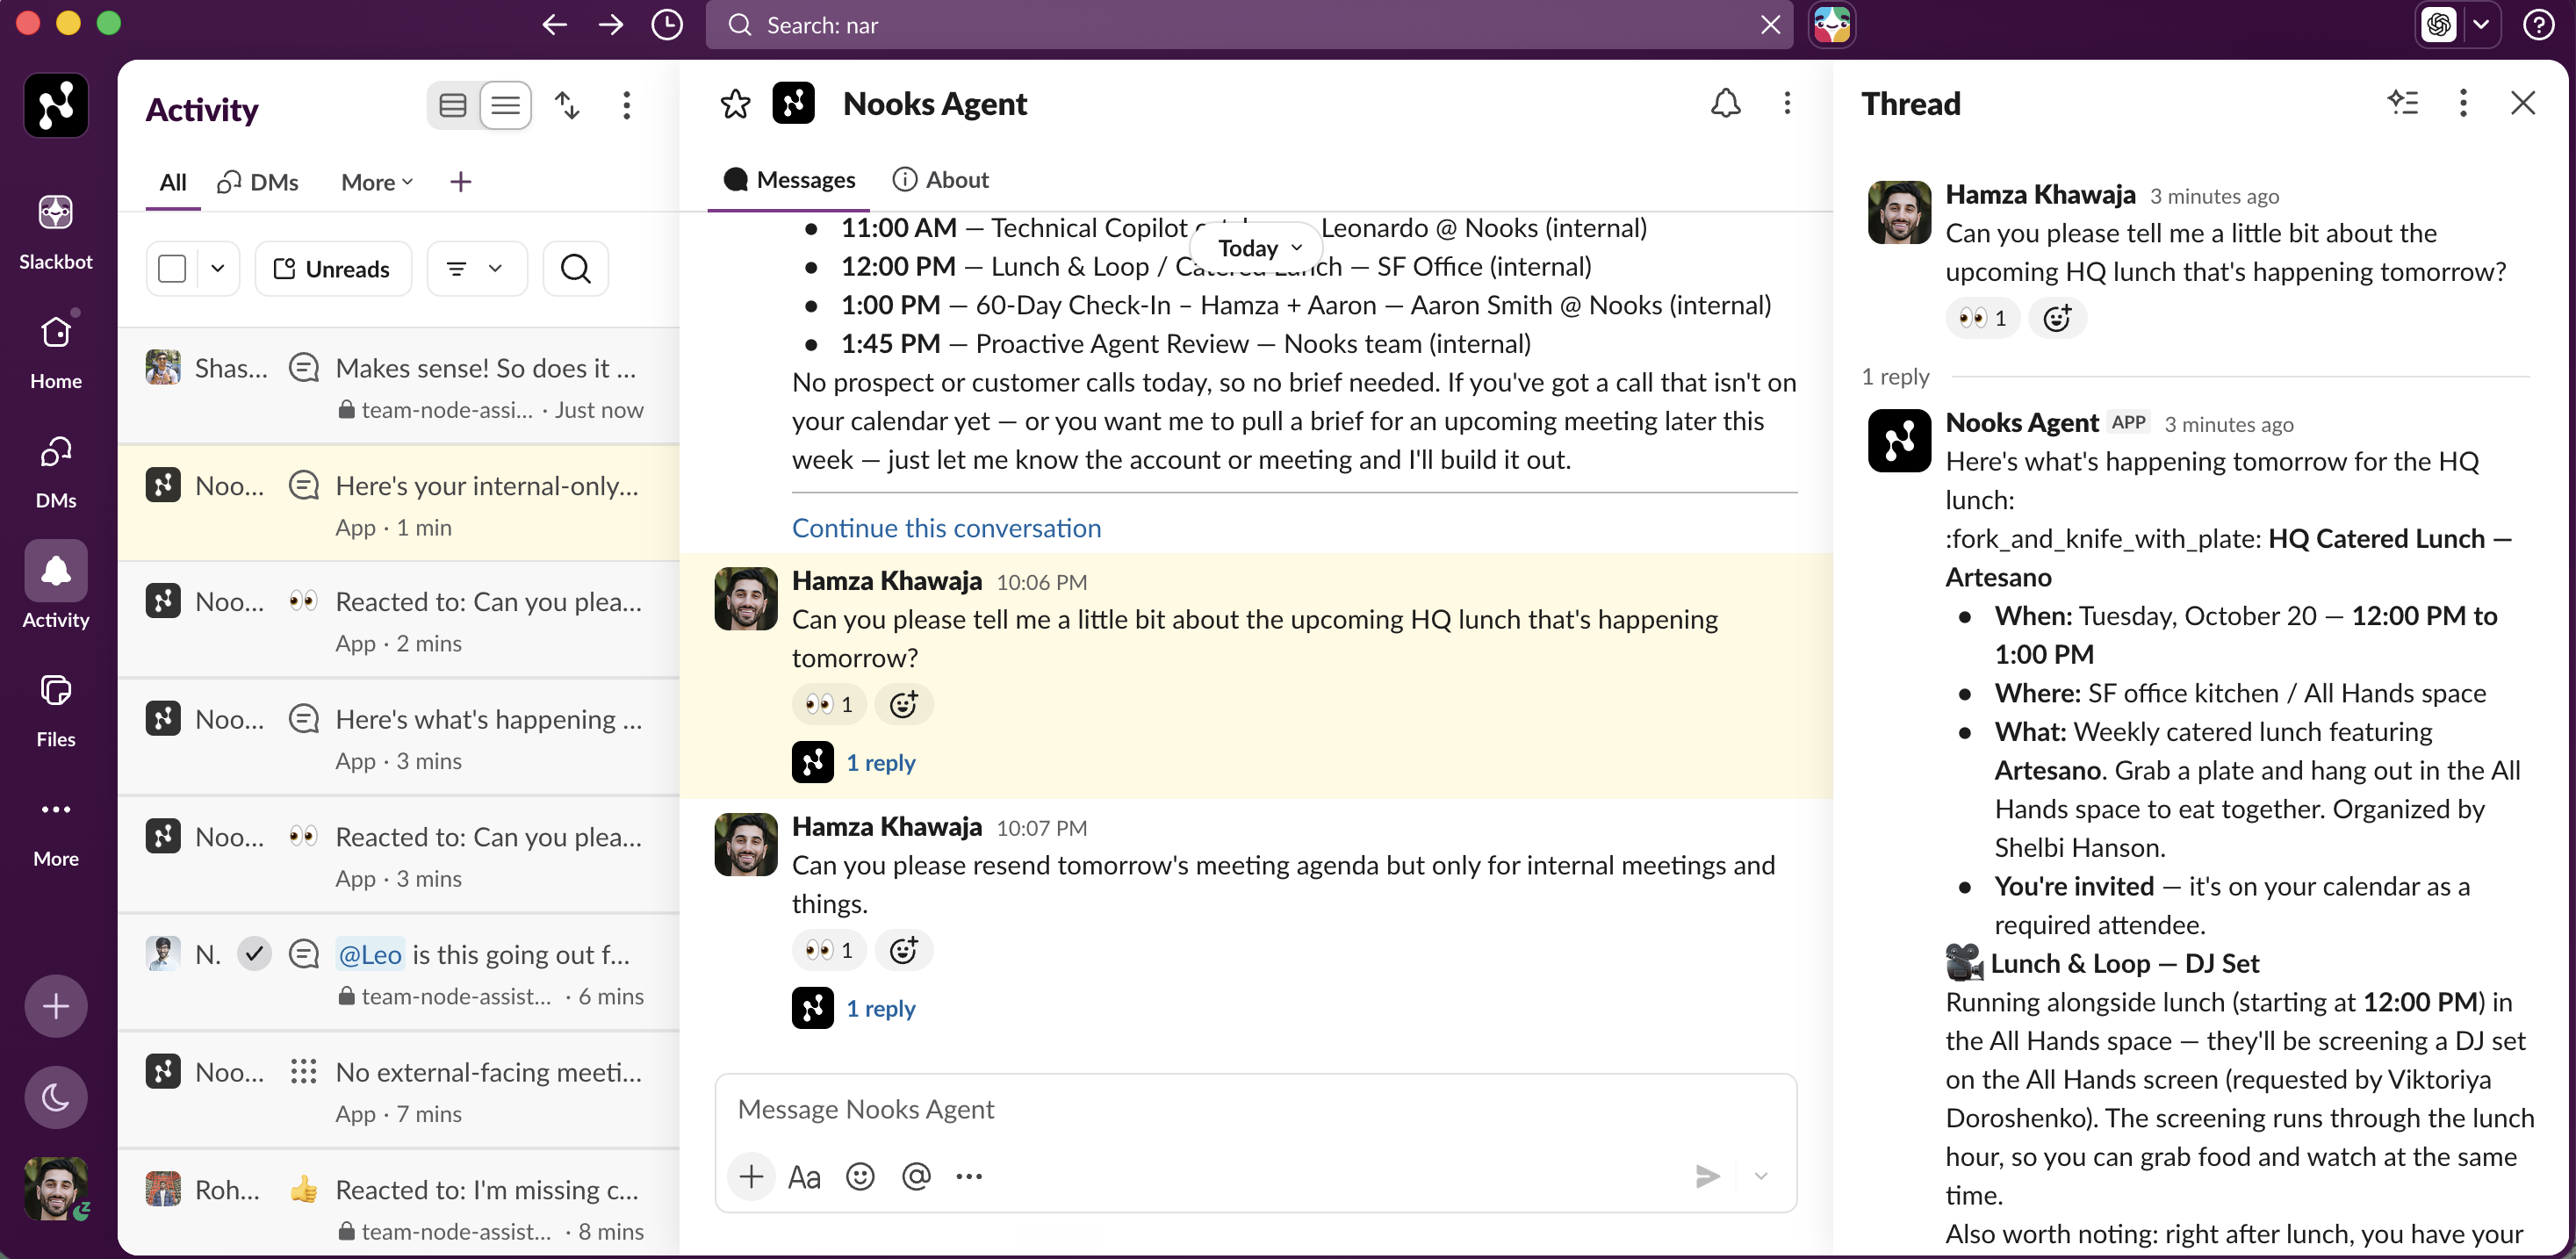Open send options dropdown next to send

point(1761,1176)
